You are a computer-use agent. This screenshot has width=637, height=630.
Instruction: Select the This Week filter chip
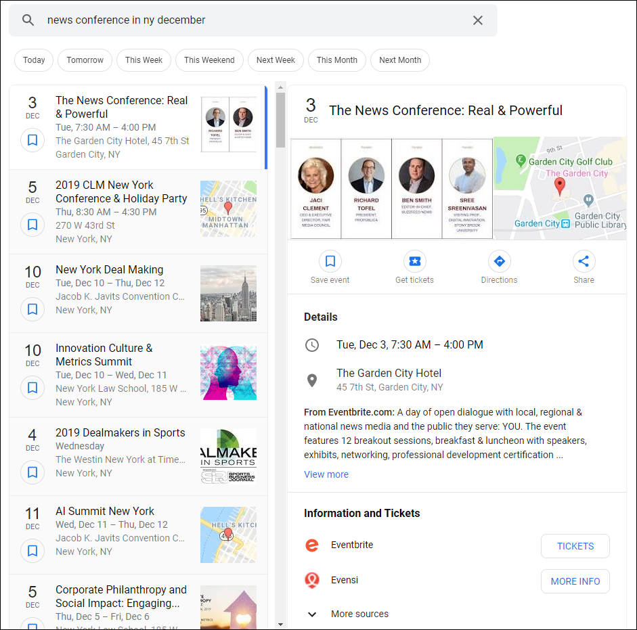pyautogui.click(x=144, y=60)
